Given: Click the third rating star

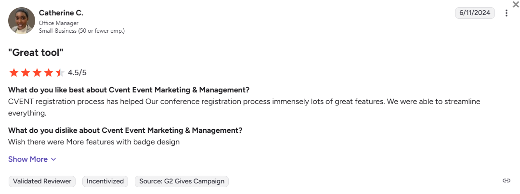Looking at the screenshot, I should 37,73.
